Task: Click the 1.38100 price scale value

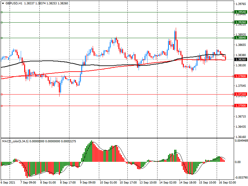Action: pos(241,65)
